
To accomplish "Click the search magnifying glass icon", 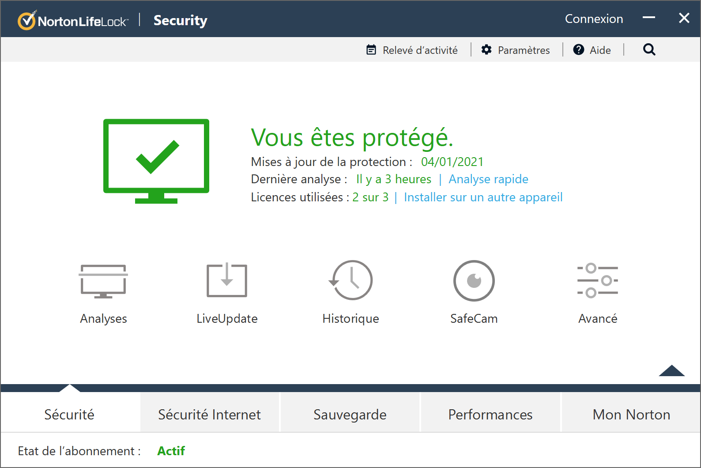I will point(649,50).
